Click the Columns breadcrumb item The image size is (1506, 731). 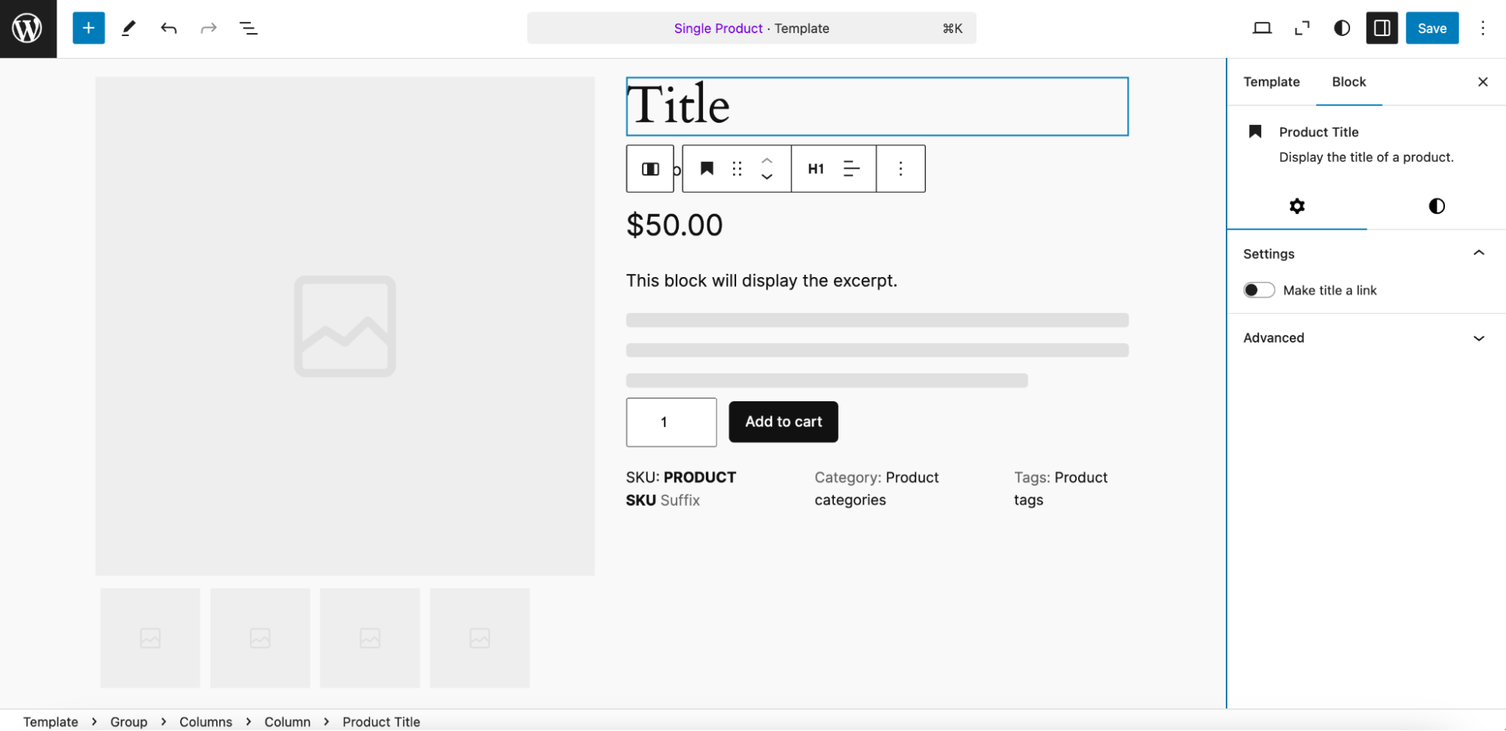coord(206,721)
